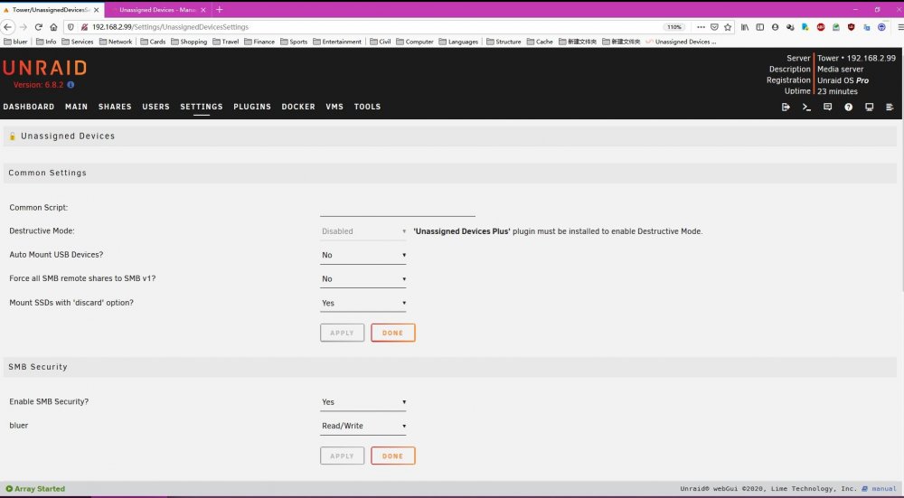Open the Computer bookmarks folder
The image size is (904, 498).
coord(415,42)
